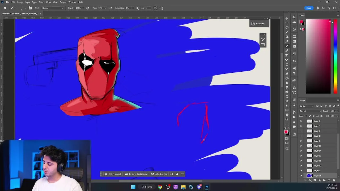This screenshot has width=340, height=191.
Task: Click the Share button
Action: pos(309,8)
